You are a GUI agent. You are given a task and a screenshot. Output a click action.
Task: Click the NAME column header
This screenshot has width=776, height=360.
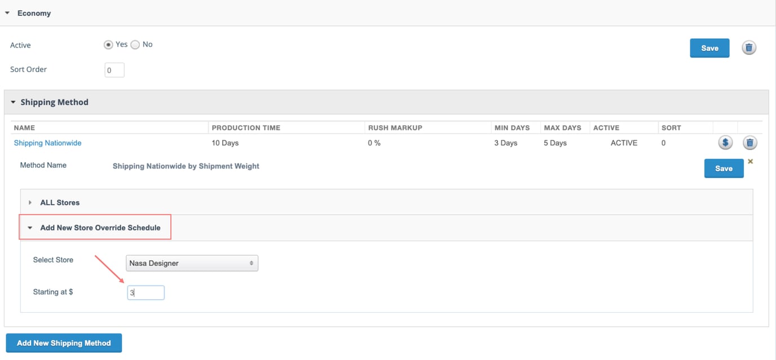click(x=24, y=128)
